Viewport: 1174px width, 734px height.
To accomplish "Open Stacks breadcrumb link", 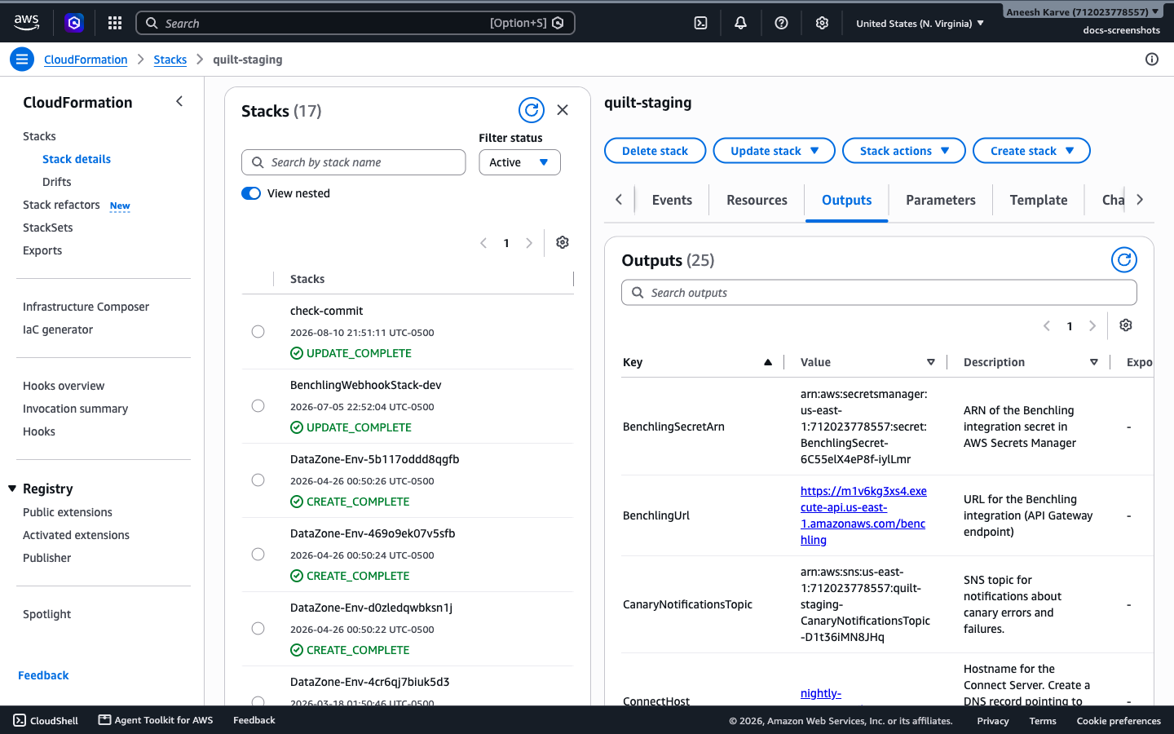I will pos(170,60).
